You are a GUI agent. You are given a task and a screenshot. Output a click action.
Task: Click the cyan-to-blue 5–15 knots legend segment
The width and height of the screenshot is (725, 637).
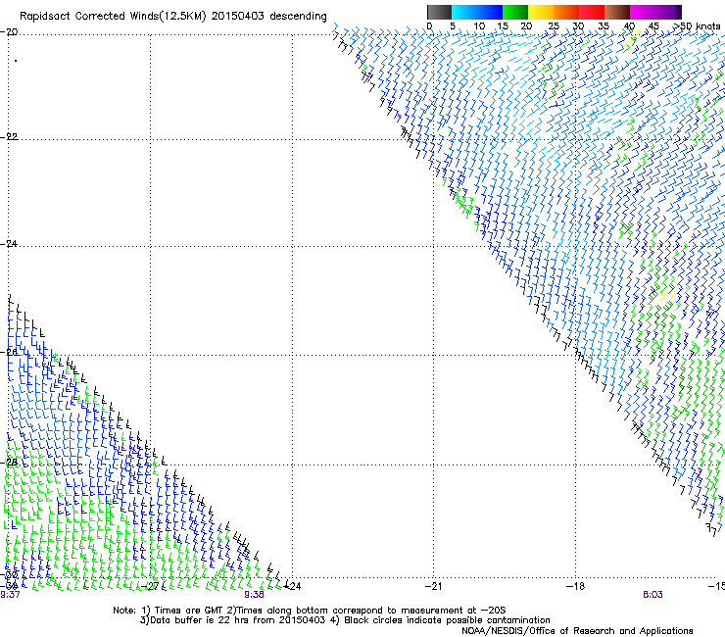pyautogui.click(x=477, y=12)
